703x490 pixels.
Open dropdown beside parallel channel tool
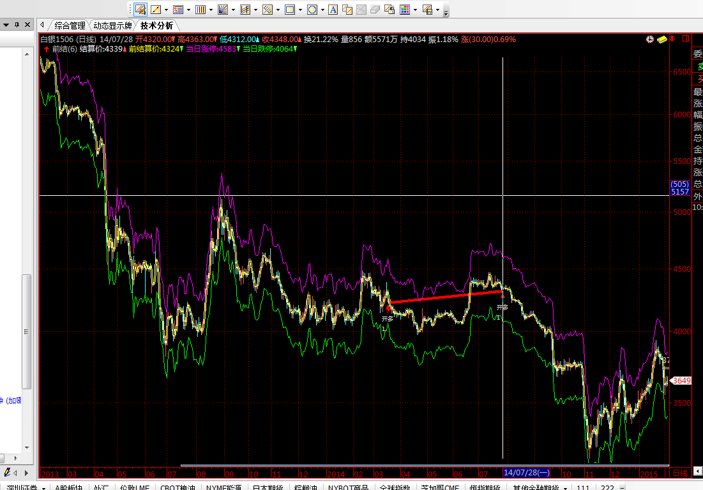tap(255, 10)
